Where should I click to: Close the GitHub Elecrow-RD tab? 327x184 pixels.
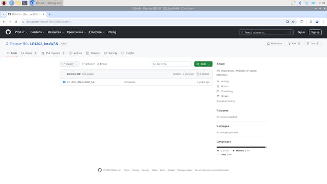44,14
